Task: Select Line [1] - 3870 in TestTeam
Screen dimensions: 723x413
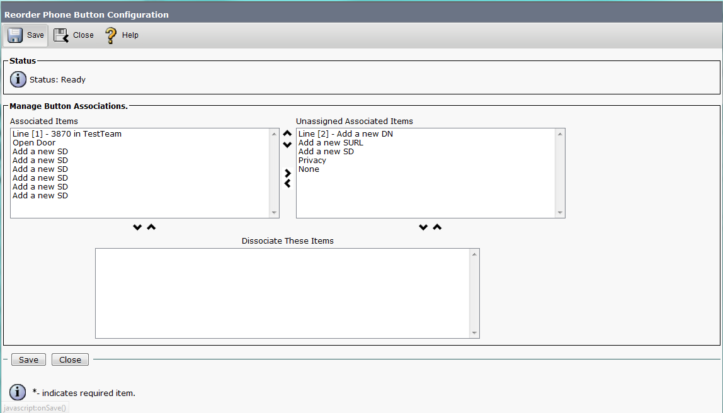Action: coord(67,134)
